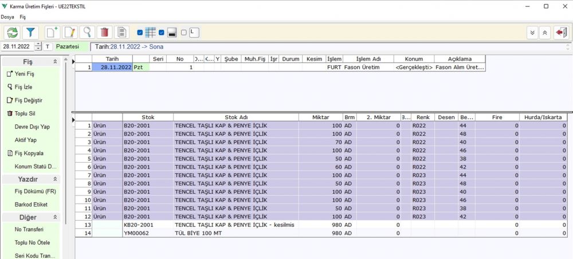Click the red exit door icon

coord(561,33)
